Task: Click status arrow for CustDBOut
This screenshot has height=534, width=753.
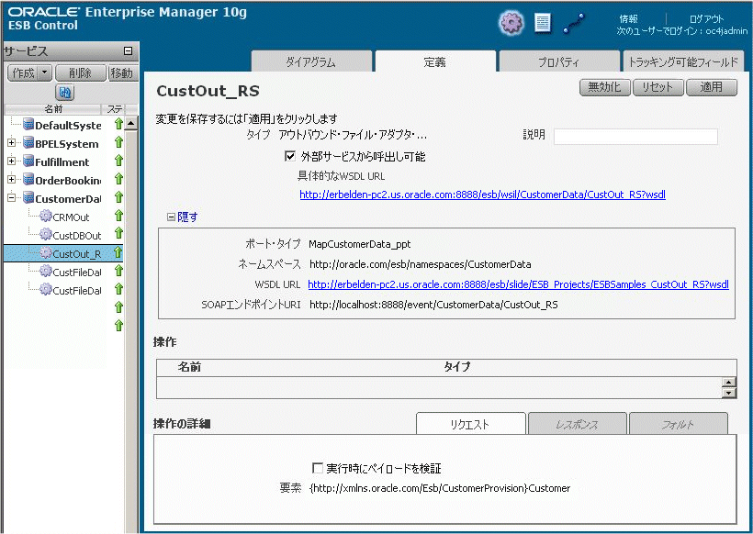Action: (x=118, y=233)
